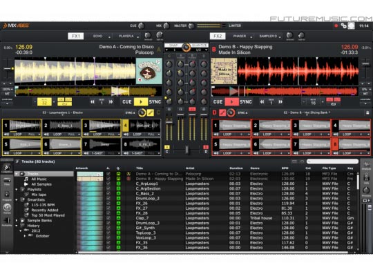Open Loopmasters 1 - Electro bank dropdown
Screen dimensions: 373x276
[x=63, y=112]
